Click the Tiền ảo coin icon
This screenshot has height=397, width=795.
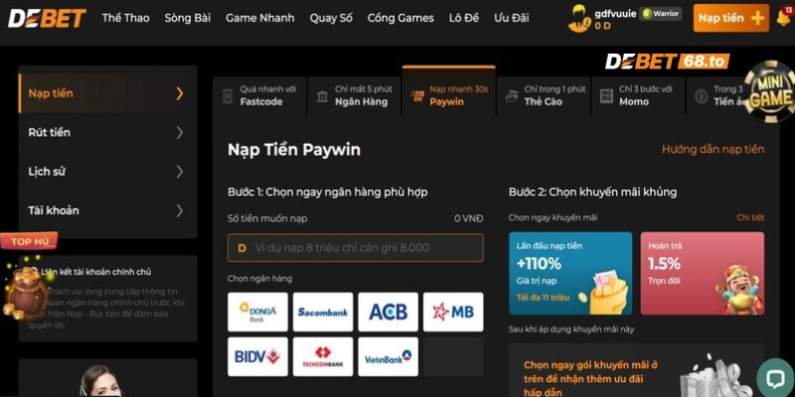pyautogui.click(x=702, y=96)
